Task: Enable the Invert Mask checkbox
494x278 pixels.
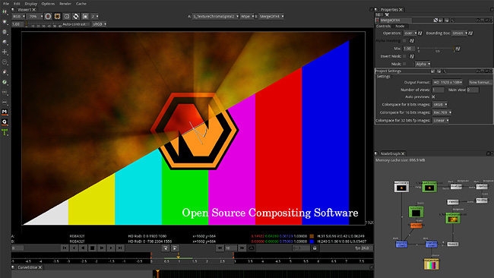Action: [404, 56]
